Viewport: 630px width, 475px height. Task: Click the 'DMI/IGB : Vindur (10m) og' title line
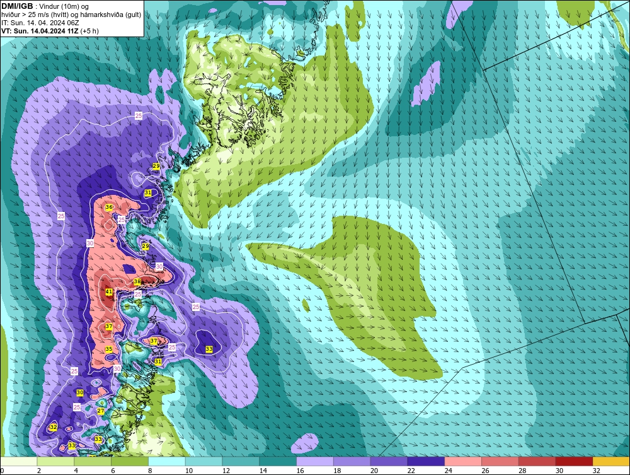coord(45,6)
